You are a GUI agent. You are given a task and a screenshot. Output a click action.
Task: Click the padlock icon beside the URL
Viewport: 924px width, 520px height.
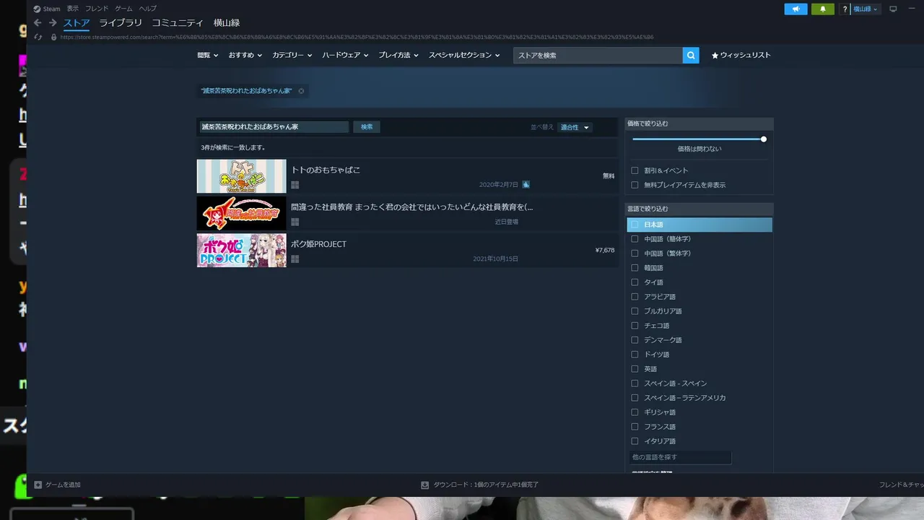[53, 37]
